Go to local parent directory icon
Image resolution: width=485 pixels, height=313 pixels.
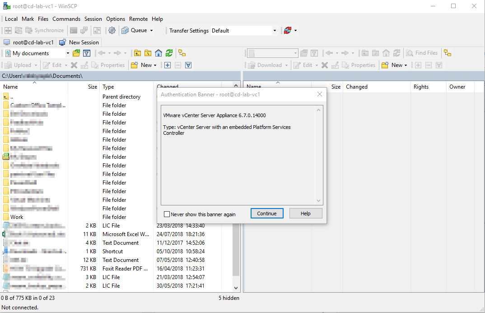tap(137, 53)
